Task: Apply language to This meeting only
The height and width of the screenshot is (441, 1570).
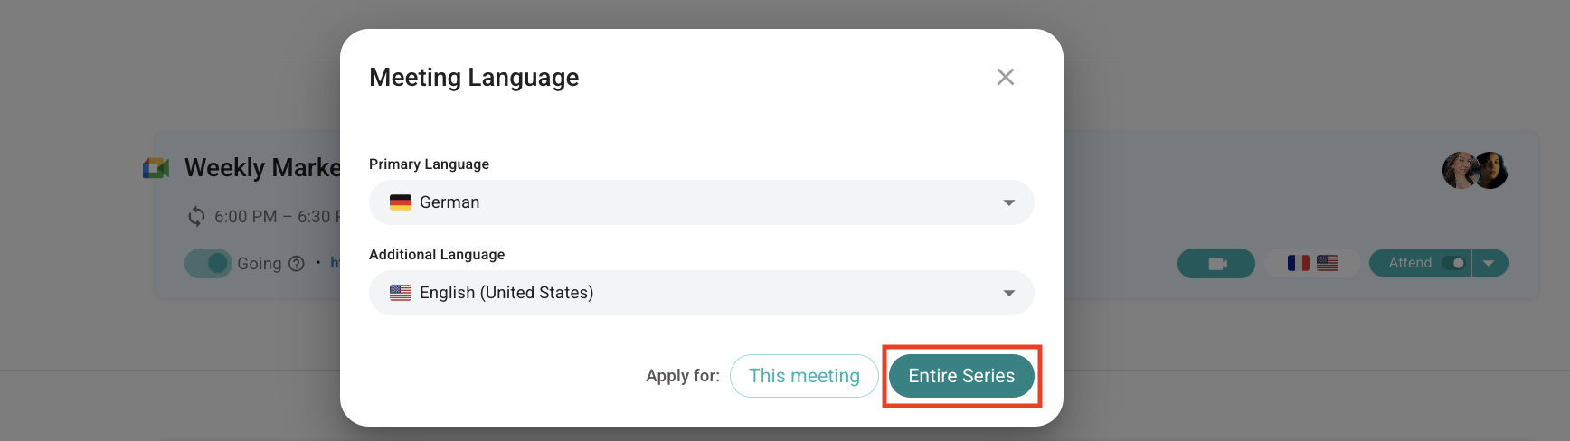Action: pos(804,376)
